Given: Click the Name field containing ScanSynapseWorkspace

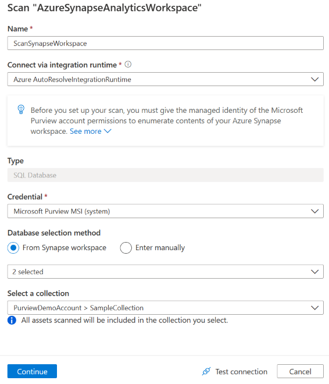Looking at the screenshot, I should pyautogui.click(x=165, y=43).
